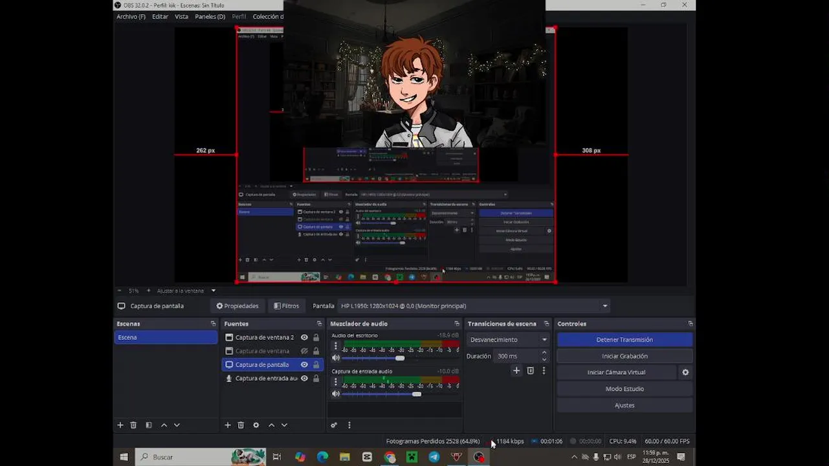Image resolution: width=829 pixels, height=466 pixels.
Task: Select the Captura de ventana 2 source row
Action: pos(264,337)
